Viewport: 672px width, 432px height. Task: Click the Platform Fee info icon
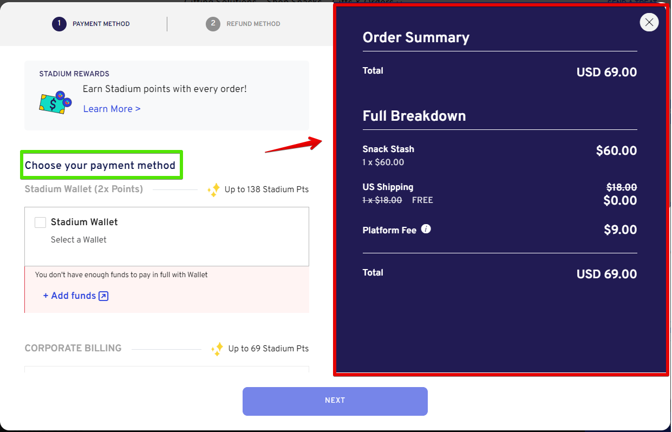[426, 229]
